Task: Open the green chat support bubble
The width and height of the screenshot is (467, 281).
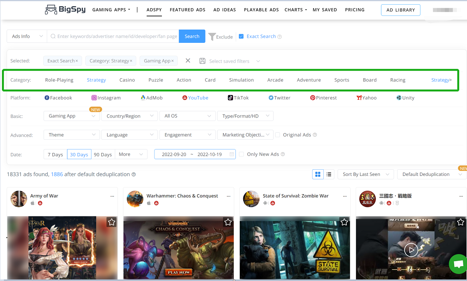Action: (x=458, y=265)
